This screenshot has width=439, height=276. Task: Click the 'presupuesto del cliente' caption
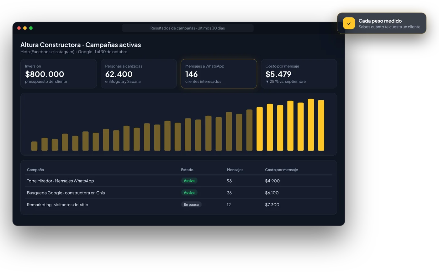click(x=46, y=82)
